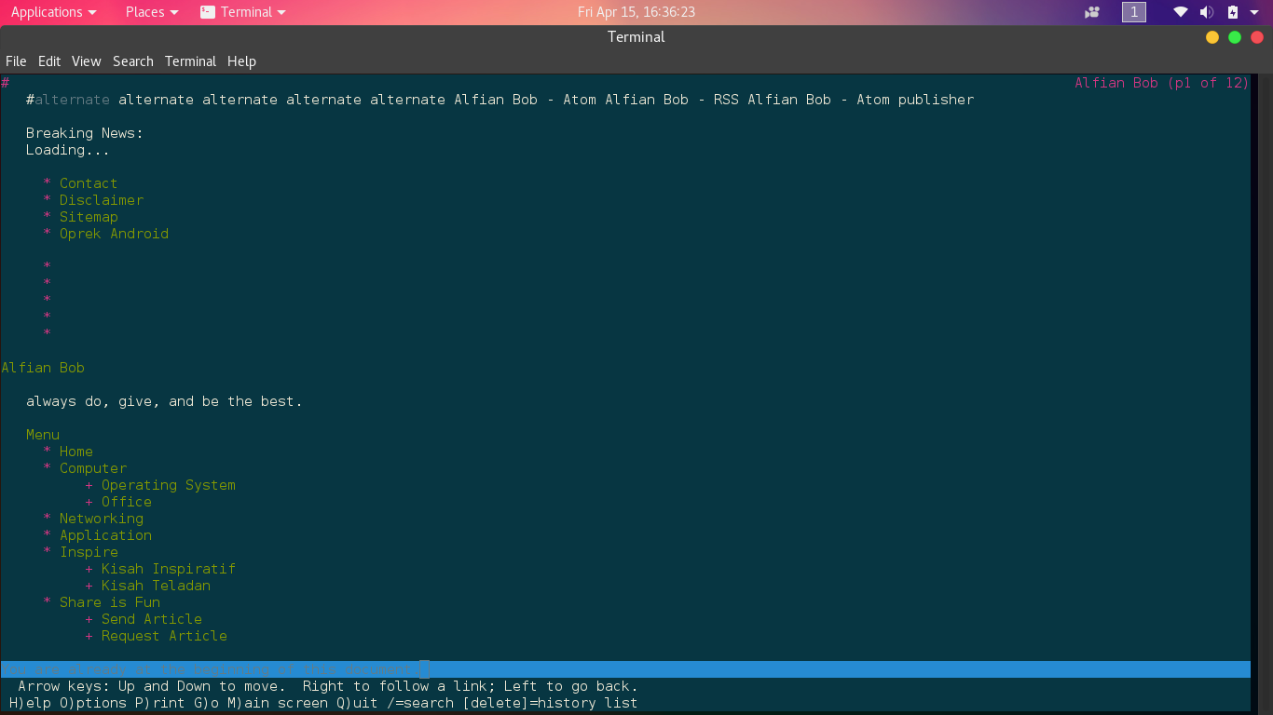This screenshot has width=1273, height=715.
Task: Click the screen recording camera icon
Action: coord(1092,12)
